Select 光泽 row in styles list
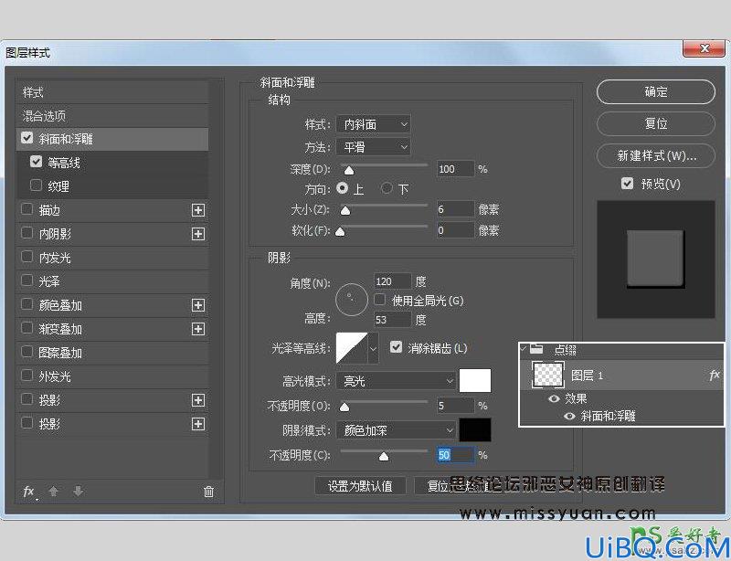 (x=111, y=281)
